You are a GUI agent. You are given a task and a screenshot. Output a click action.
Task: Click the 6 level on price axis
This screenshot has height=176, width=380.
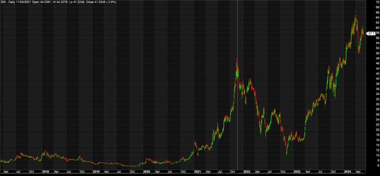click(x=378, y=166)
